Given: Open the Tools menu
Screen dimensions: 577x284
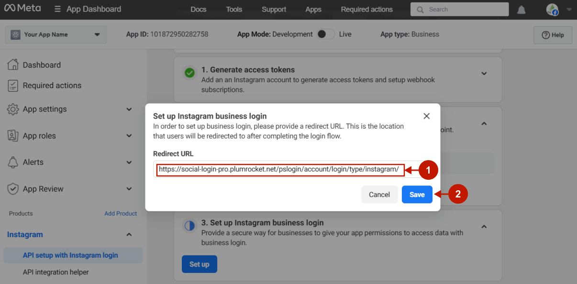Looking at the screenshot, I should pyautogui.click(x=234, y=9).
